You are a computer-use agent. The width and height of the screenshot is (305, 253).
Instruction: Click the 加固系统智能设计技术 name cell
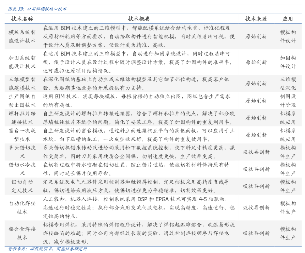pyautogui.click(x=22, y=62)
